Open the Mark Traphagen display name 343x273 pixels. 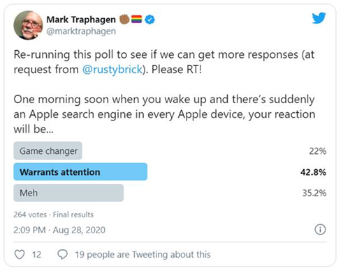pos(81,19)
